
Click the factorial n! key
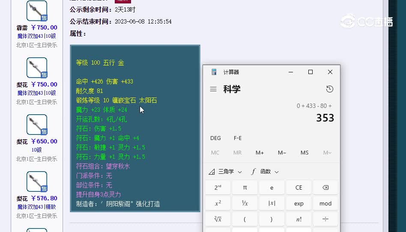[x=299, y=219]
